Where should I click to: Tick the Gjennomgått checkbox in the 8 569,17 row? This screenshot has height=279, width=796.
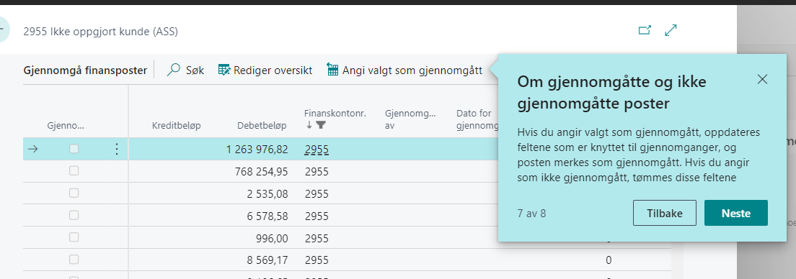(74, 260)
